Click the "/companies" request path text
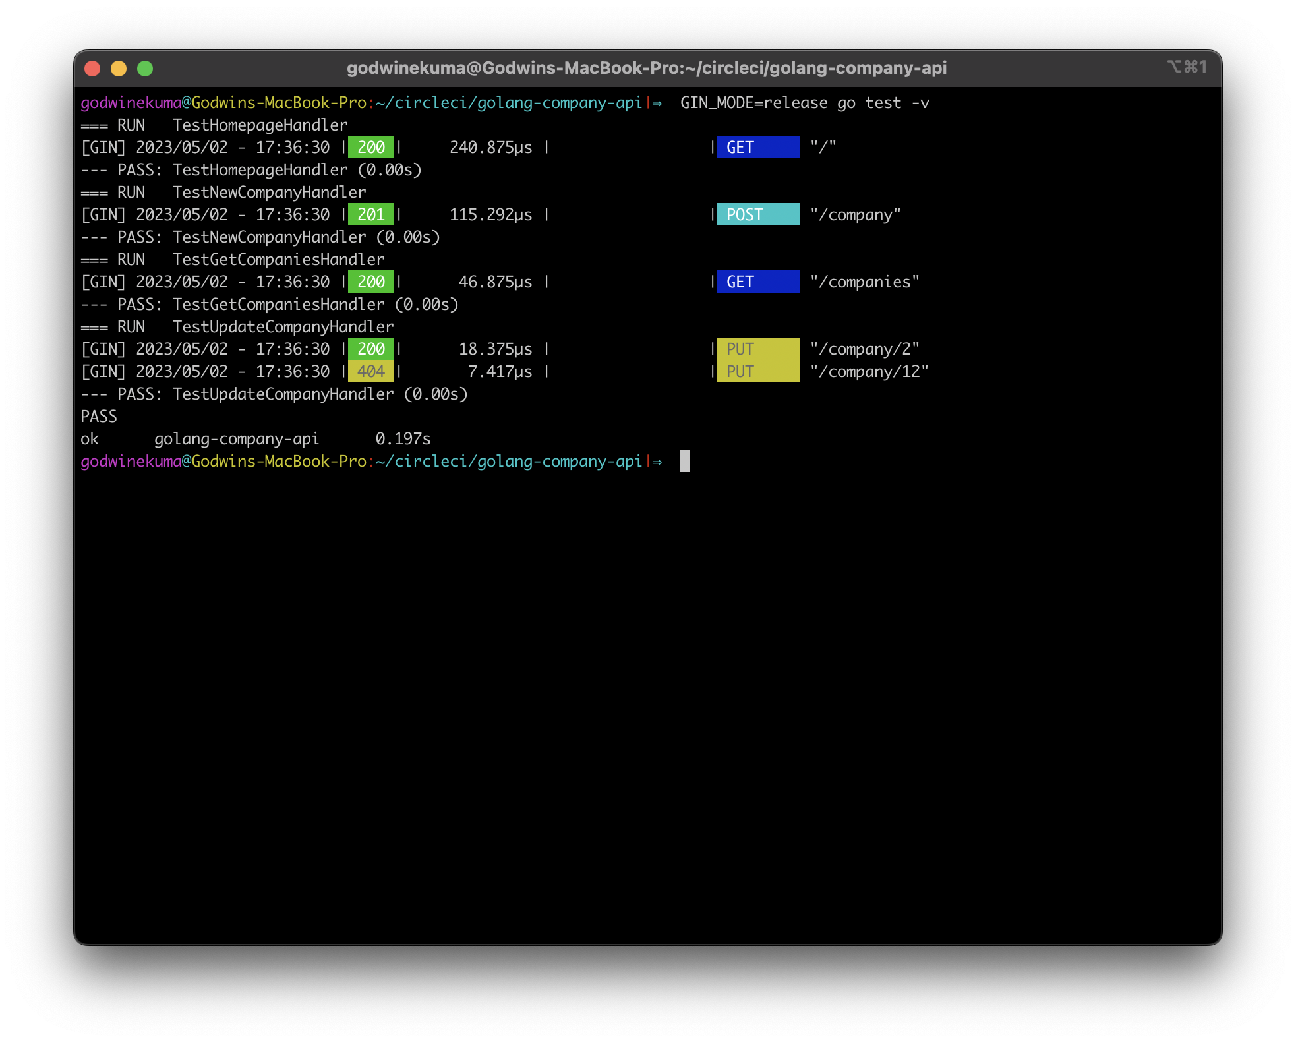 864,282
